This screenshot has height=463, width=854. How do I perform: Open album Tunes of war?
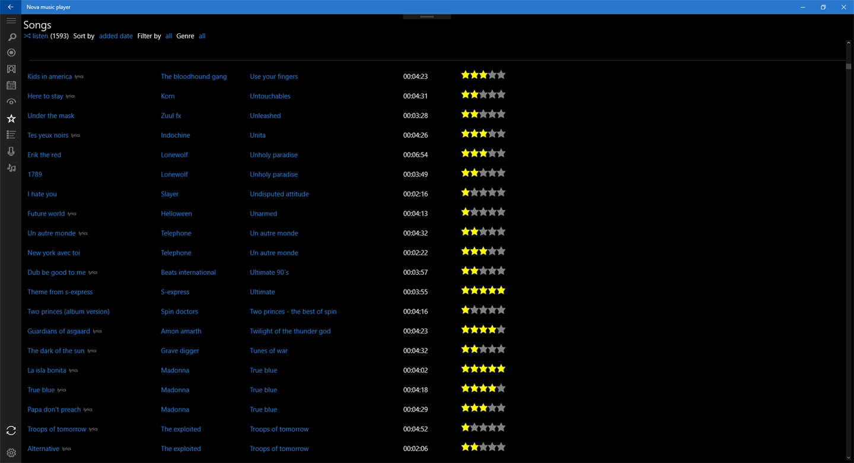[x=268, y=351]
